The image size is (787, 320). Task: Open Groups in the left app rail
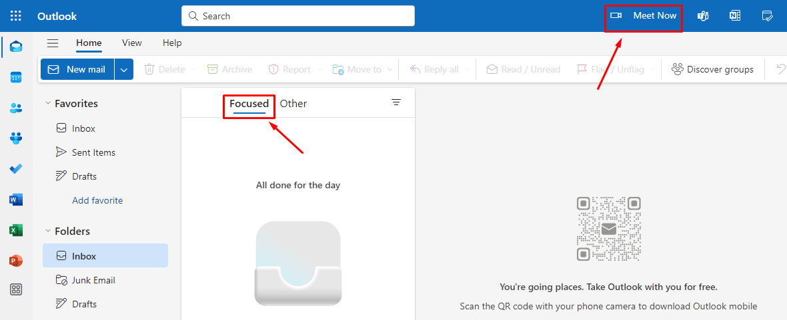coord(16,138)
